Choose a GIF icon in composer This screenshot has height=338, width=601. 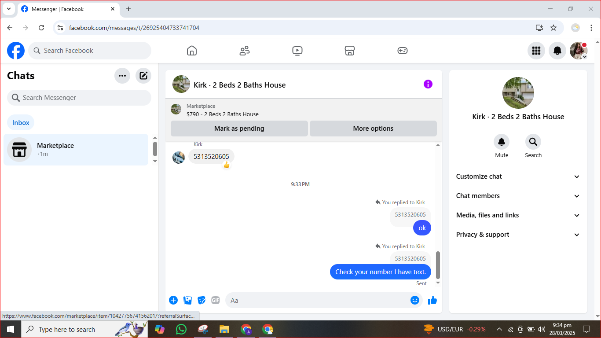[x=215, y=300]
